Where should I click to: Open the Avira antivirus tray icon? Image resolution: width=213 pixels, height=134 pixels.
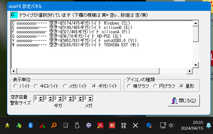100,125
